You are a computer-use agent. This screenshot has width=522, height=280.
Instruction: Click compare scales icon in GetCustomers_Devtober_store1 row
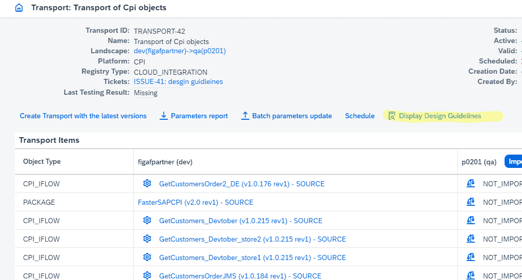471,257
